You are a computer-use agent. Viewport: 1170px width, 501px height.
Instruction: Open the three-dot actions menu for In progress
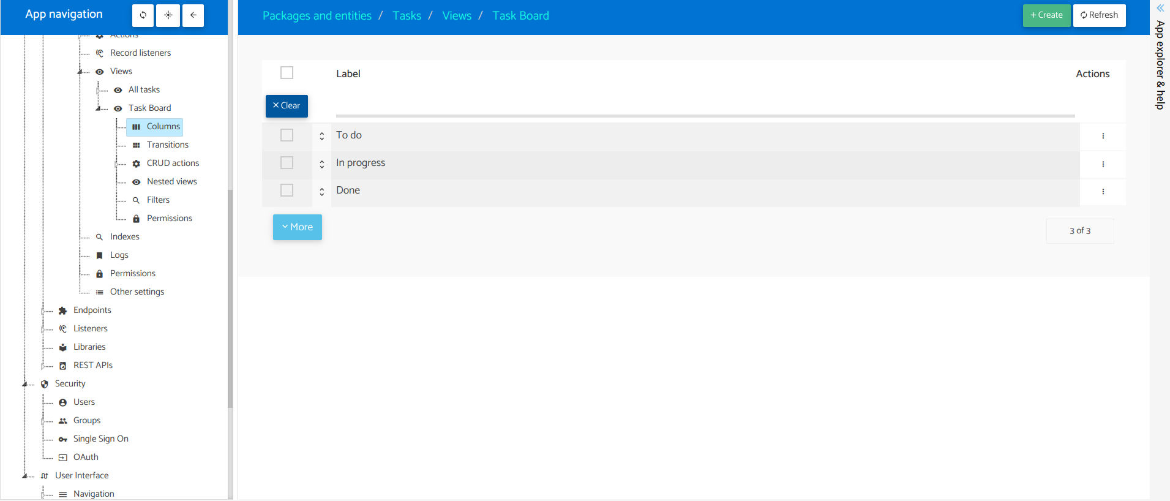[x=1103, y=164]
